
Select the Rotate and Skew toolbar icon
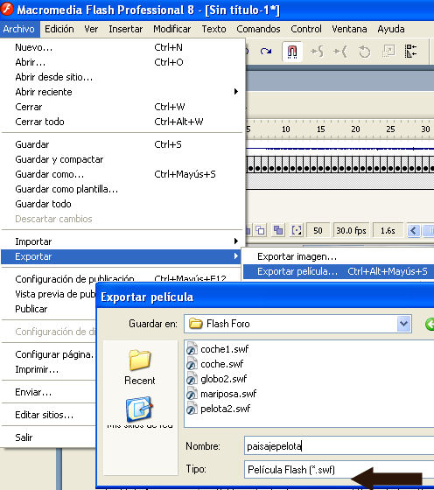click(x=364, y=52)
